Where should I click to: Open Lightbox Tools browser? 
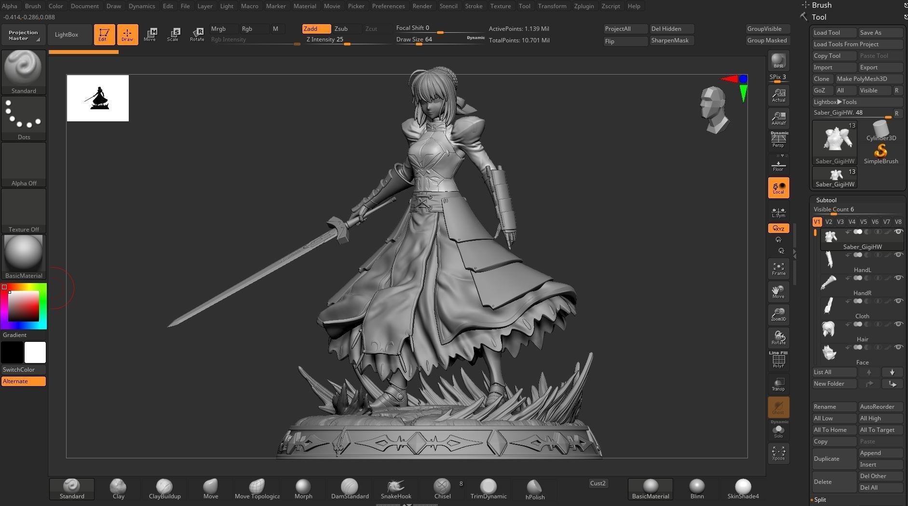click(x=857, y=102)
